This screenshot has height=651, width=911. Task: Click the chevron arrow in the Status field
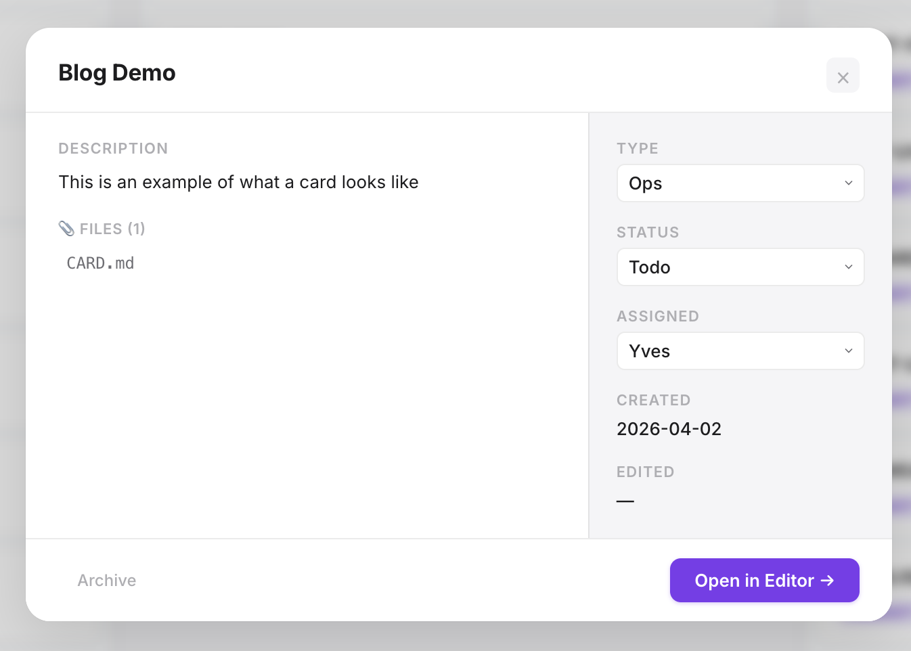848,267
